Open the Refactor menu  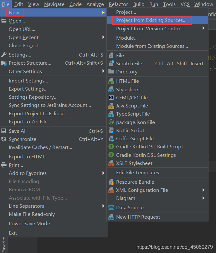coord(118,4)
